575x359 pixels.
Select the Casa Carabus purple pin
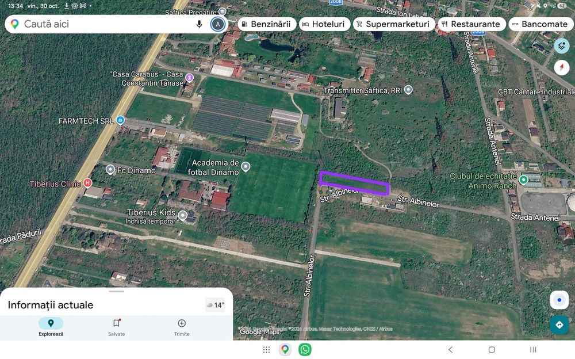coord(189,78)
